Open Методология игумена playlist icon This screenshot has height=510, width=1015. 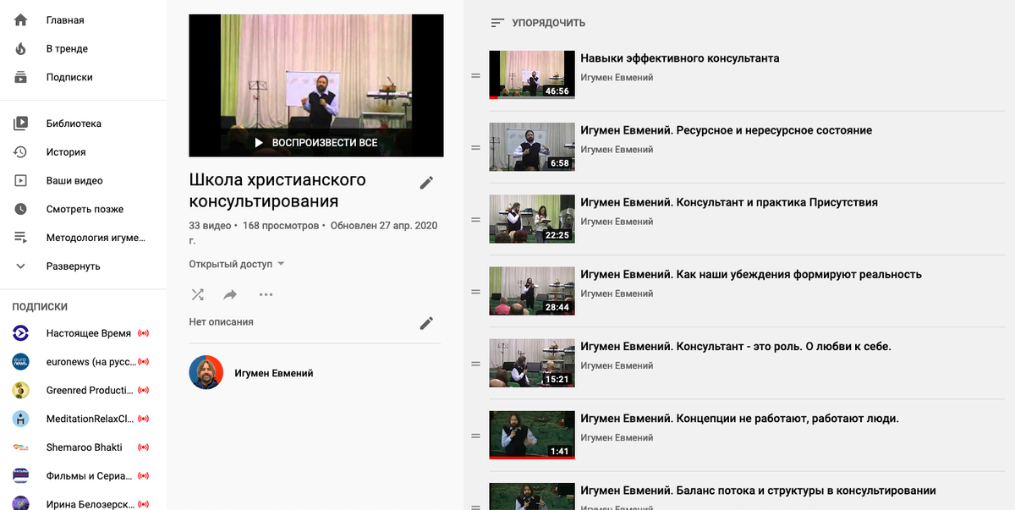point(20,238)
